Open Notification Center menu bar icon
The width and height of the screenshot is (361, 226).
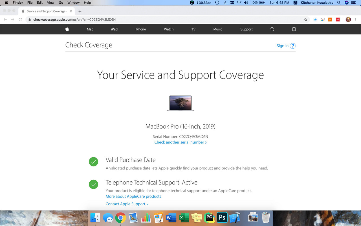(354, 3)
